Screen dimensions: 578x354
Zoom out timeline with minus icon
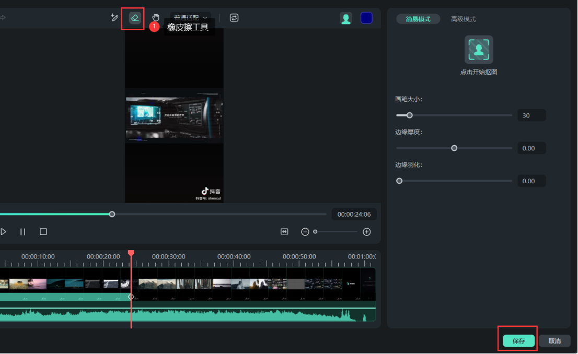[x=305, y=232]
